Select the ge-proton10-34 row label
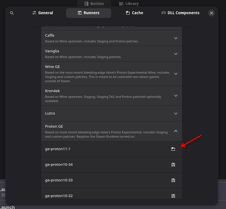Screen dimensions: 226x209 59,165
